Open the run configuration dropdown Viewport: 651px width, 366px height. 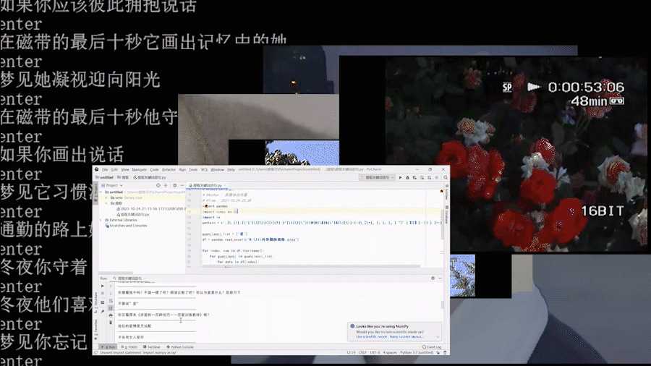(x=378, y=177)
